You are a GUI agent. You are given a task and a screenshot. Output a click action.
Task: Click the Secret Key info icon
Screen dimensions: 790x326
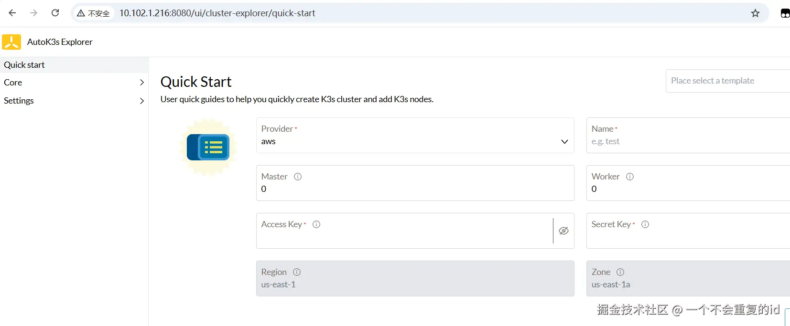pos(645,224)
